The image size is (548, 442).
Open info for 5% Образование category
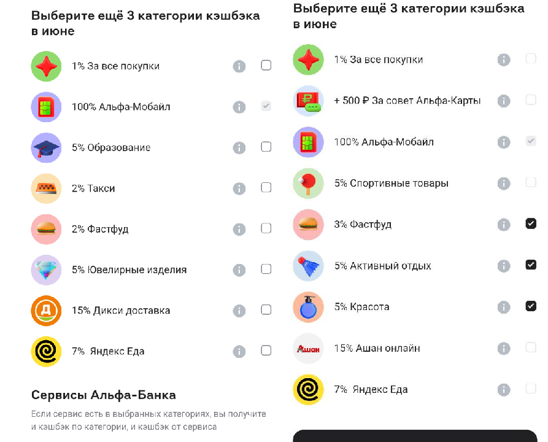[x=239, y=147]
